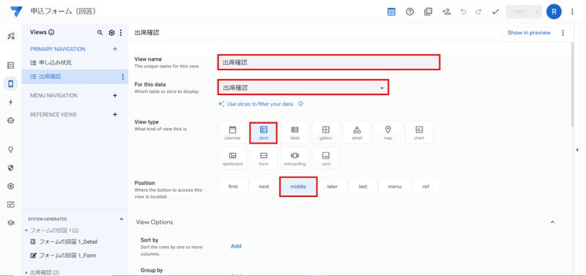Open the header three-dot more menu
Viewport: 586px width, 276px height.
point(573,12)
